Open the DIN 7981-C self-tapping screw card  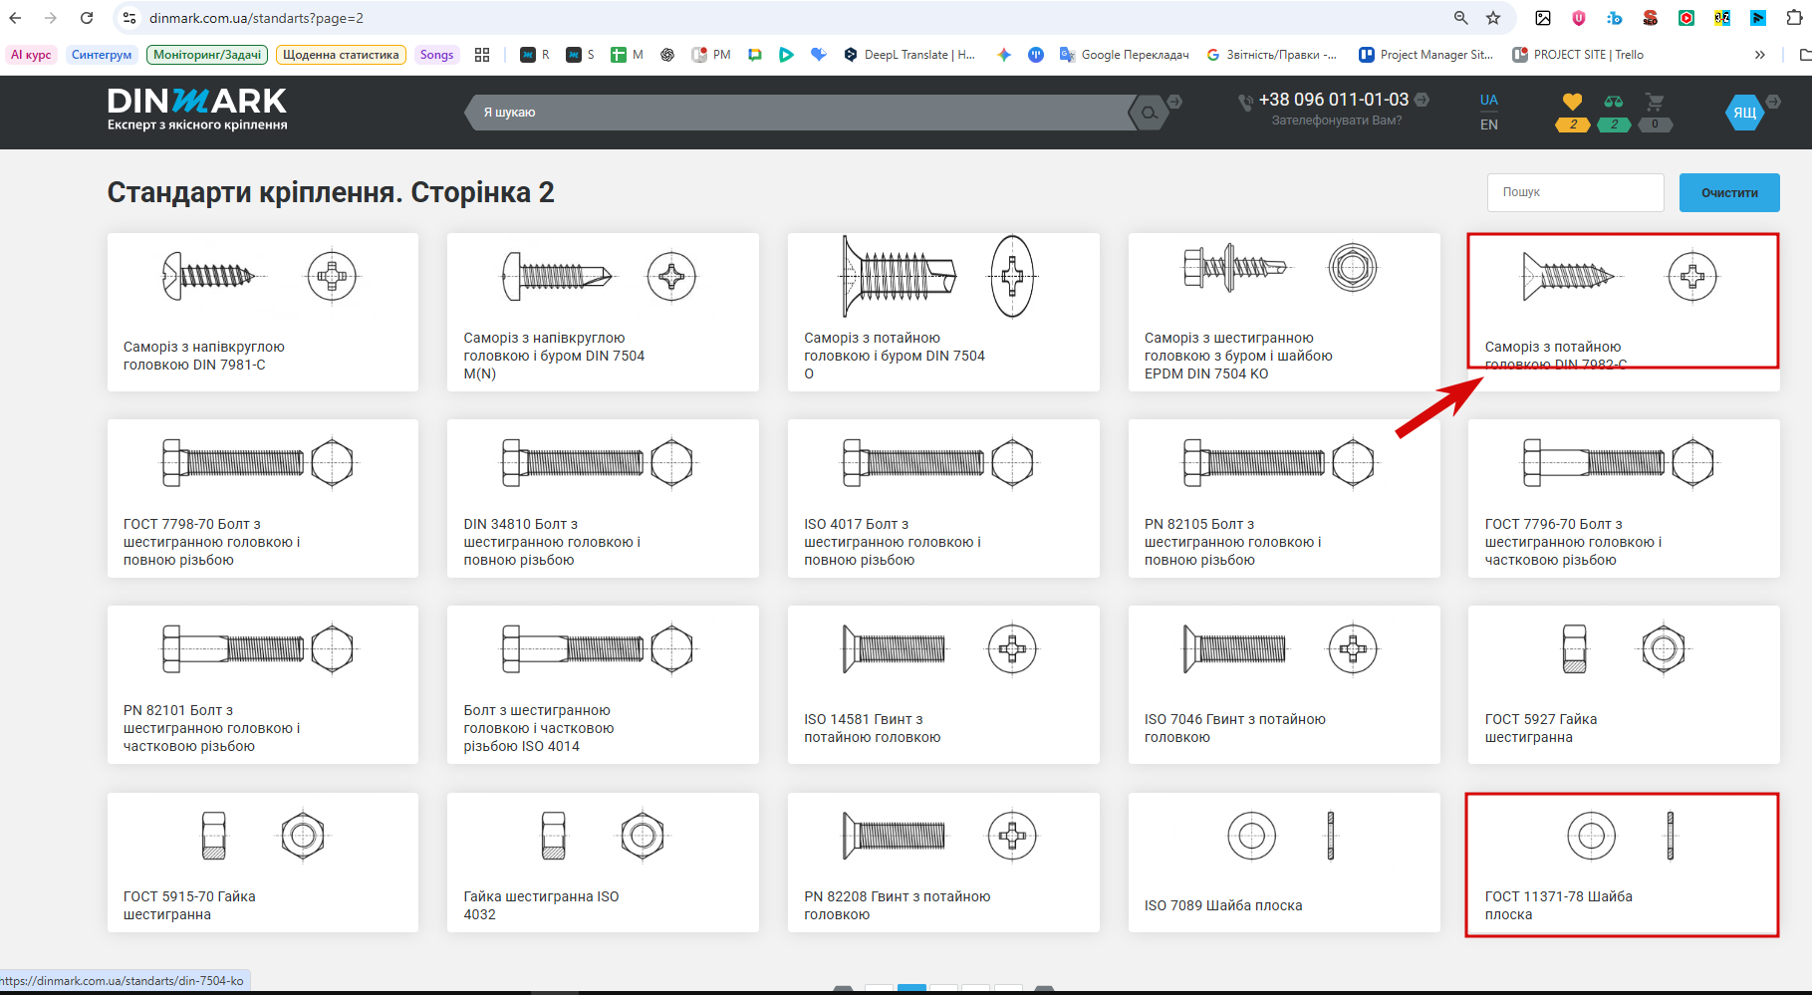point(263,312)
